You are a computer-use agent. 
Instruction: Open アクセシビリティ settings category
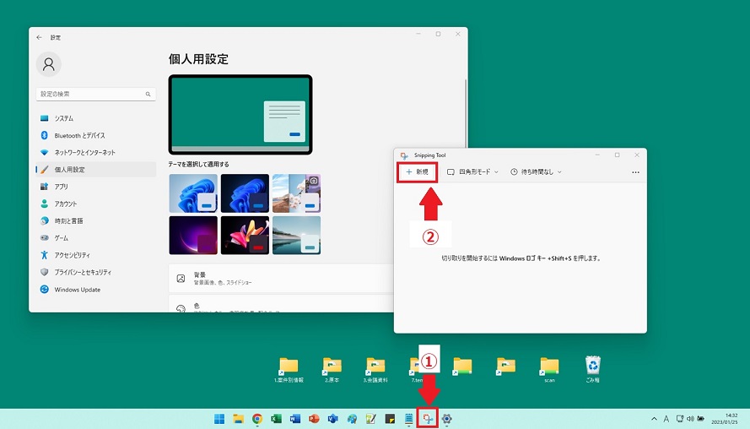click(95, 255)
